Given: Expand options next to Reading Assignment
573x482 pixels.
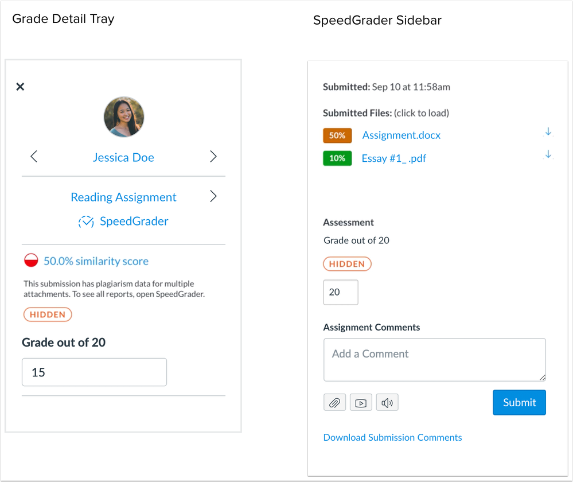Looking at the screenshot, I should click(213, 196).
